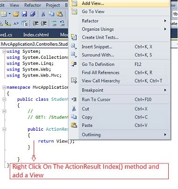The width and height of the screenshot is (178, 189).
Task: Select Create Unit Tests... menu entry
Action: pos(119,37)
